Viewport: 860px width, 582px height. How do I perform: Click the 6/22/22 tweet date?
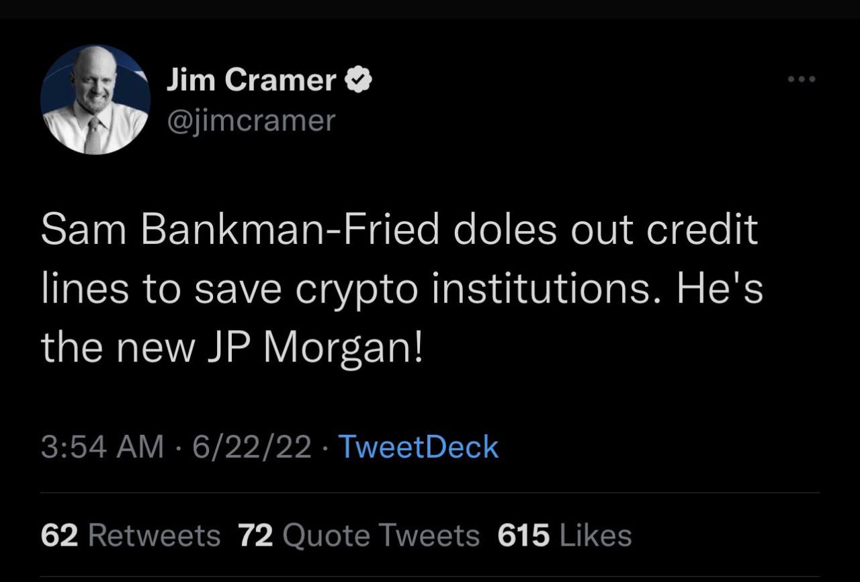(251, 447)
